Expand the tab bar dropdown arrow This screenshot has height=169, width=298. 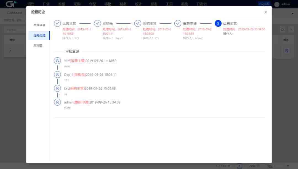(x=292, y=13)
